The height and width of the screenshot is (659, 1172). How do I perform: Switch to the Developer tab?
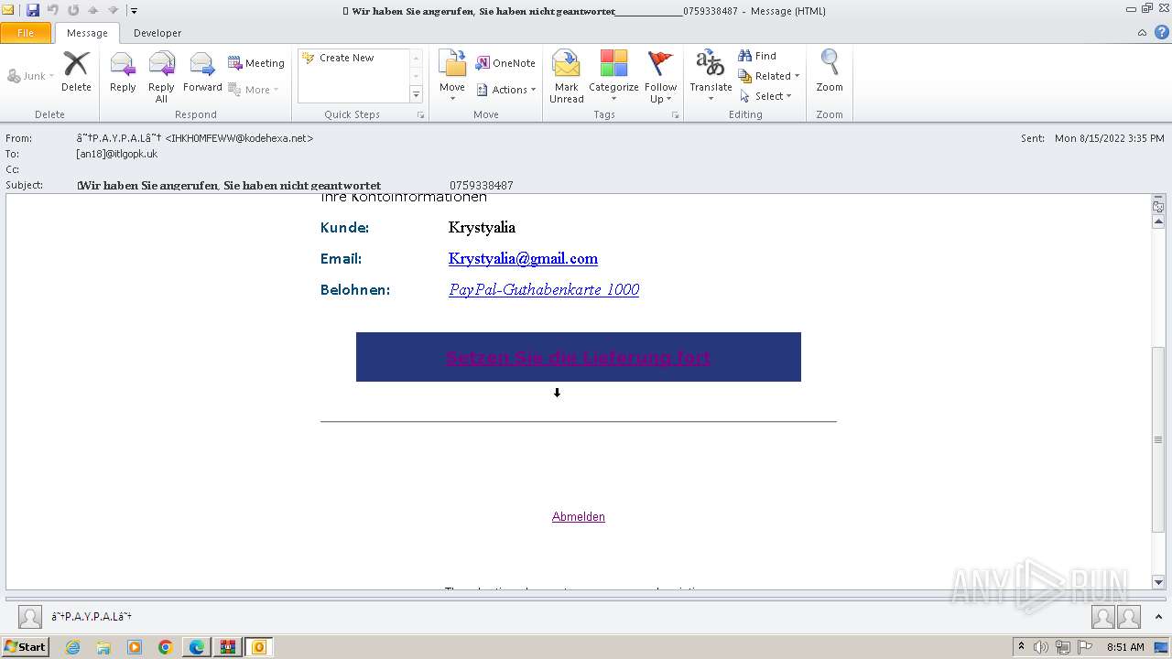(157, 33)
